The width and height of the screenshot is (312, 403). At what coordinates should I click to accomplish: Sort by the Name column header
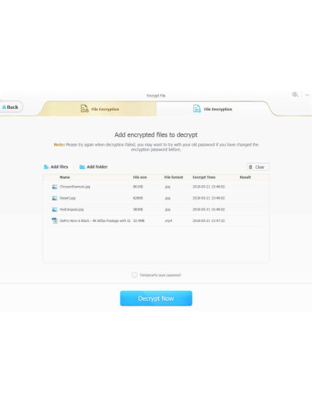[x=65, y=177]
